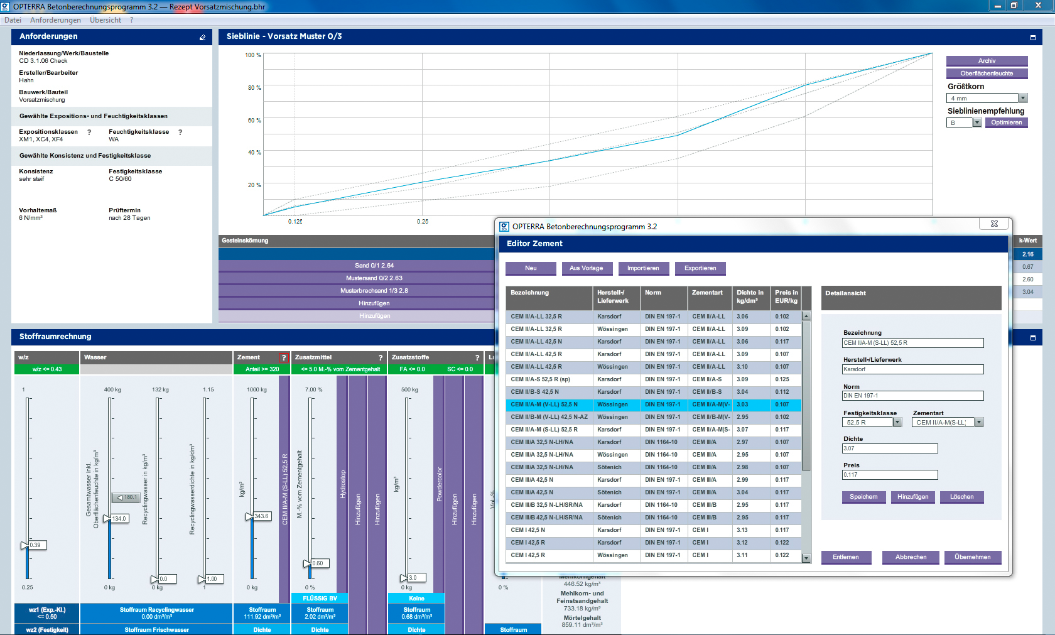The image size is (1055, 635).
Task: Open help for Feuchtigkeitsklasse question mark
Action: (x=180, y=132)
